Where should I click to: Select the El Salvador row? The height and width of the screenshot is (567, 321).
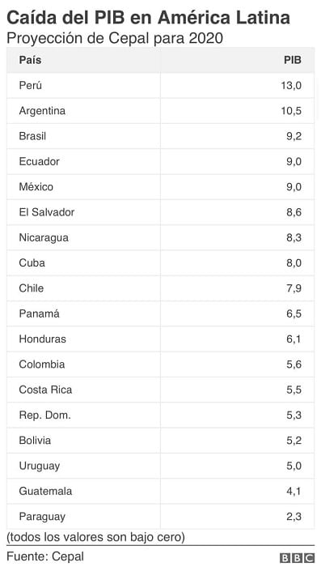click(160, 212)
